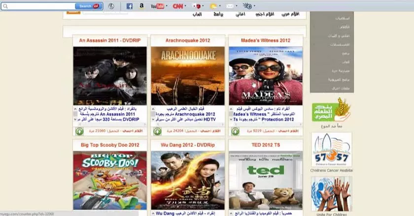Click green download icon under Madea's Witness

pyautogui.click(x=235, y=131)
